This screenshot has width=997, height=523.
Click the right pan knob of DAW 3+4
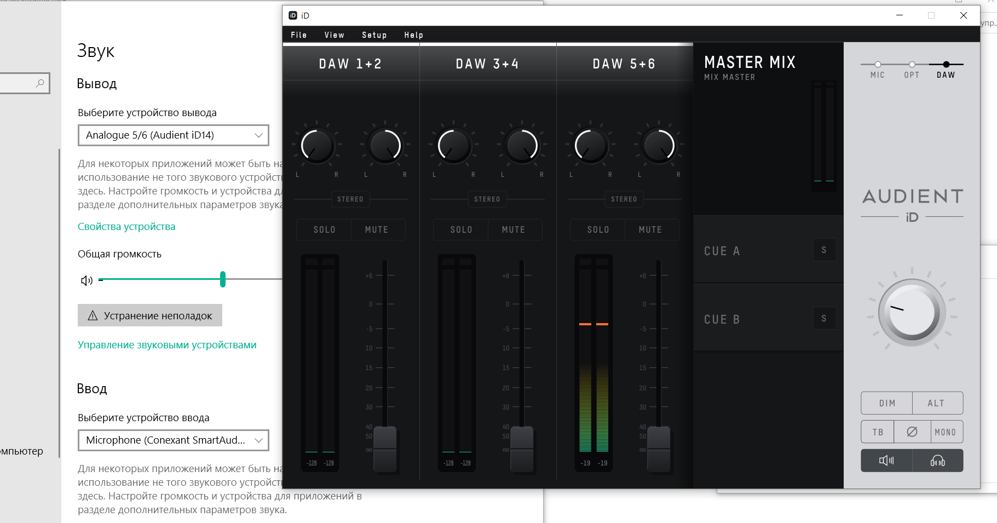522,146
